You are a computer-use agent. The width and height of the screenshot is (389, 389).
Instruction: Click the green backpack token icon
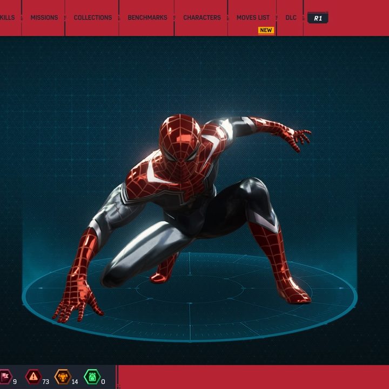click(x=92, y=377)
